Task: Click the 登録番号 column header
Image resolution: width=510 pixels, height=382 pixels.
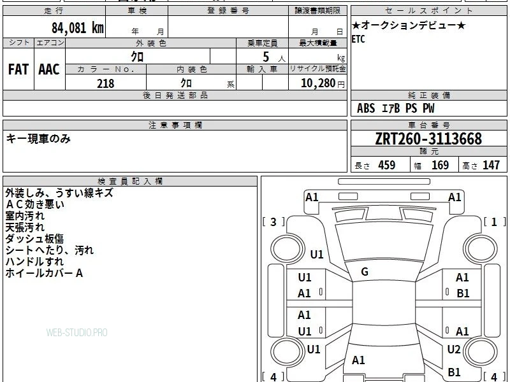Action: 228,11
